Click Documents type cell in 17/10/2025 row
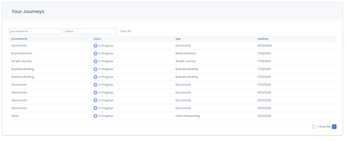Image resolution: width=346 pixels, height=141 pixels. click(x=183, y=85)
